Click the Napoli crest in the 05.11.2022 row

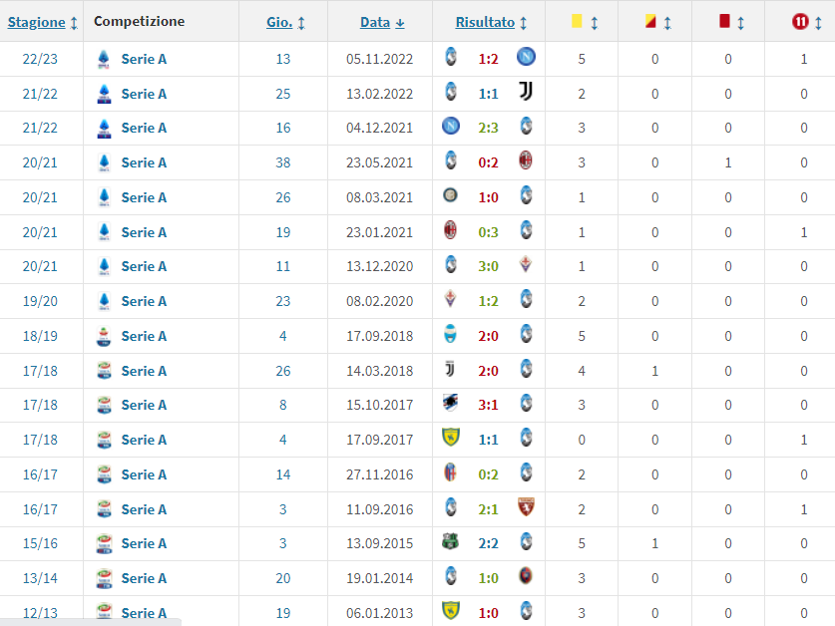[x=525, y=59]
